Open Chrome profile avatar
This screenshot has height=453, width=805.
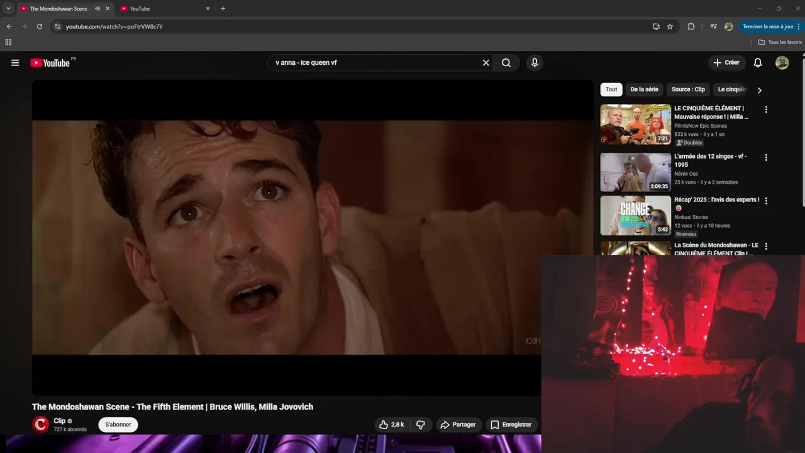coord(728,26)
